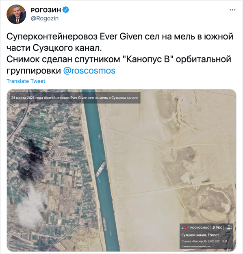Open the attached Suez Canal satellite image
243x254 pixels.
point(121,170)
